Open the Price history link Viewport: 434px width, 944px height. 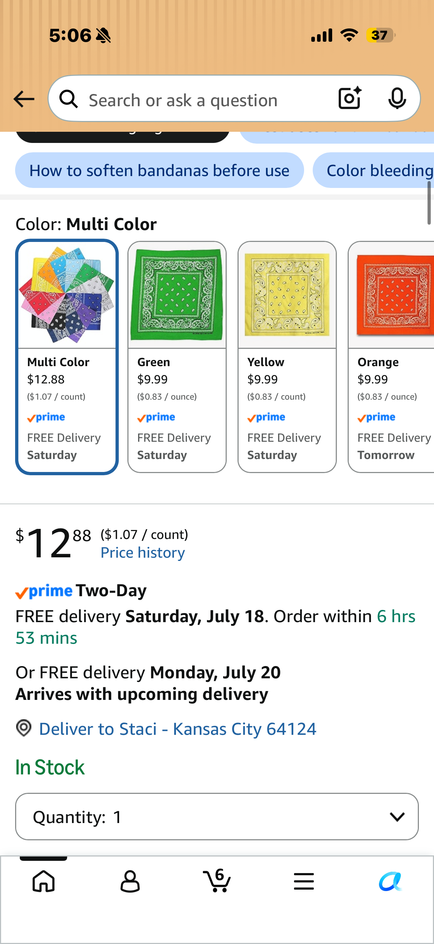point(143,552)
